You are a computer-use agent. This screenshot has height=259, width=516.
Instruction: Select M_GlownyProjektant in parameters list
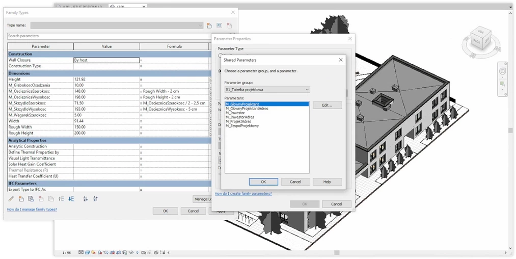[x=267, y=104]
